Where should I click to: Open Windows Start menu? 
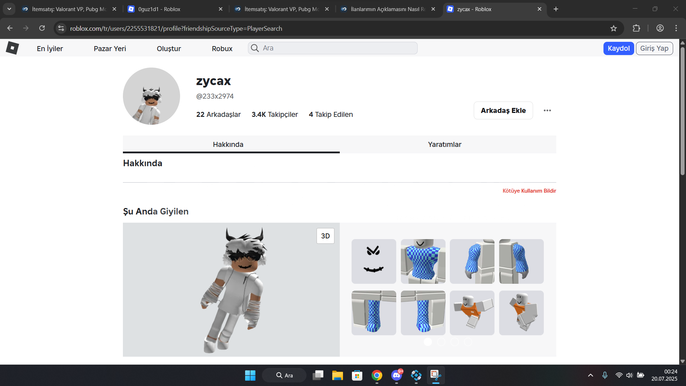(x=250, y=375)
